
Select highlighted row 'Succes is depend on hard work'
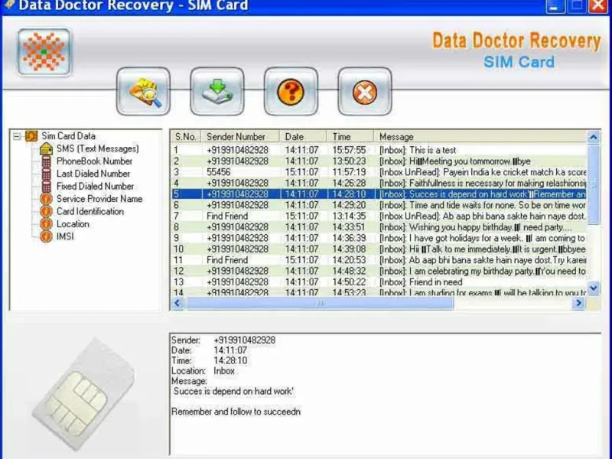pyautogui.click(x=379, y=194)
